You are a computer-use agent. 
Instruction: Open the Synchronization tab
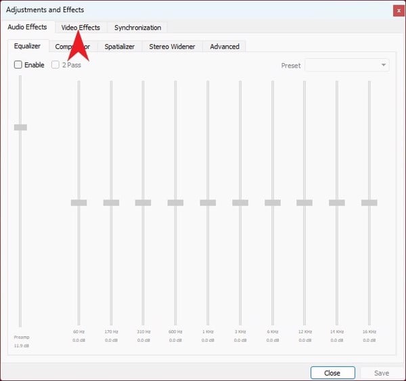click(137, 28)
